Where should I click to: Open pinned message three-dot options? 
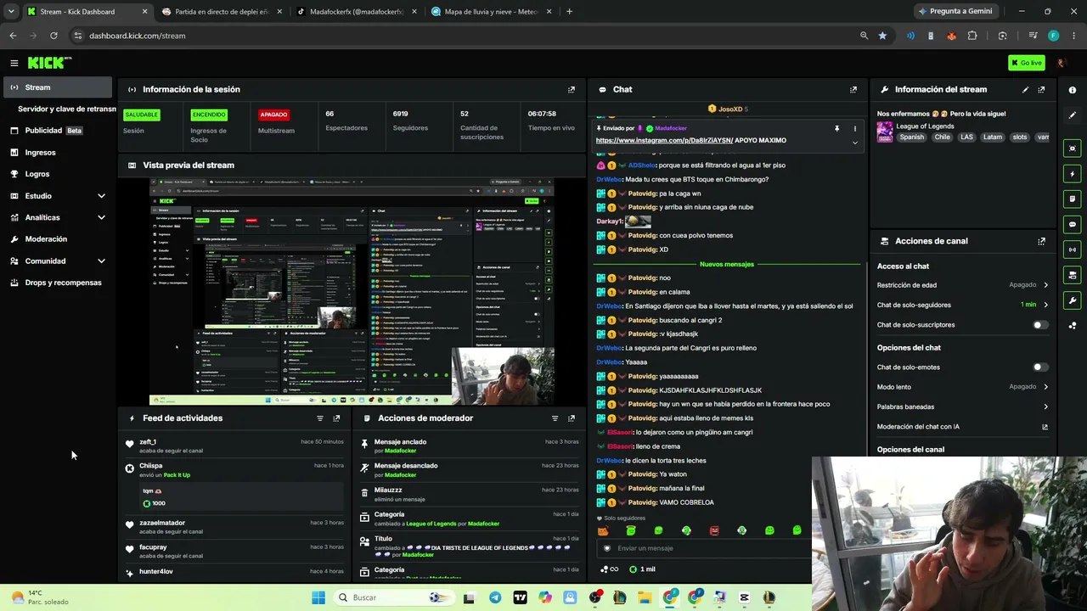pos(855,129)
